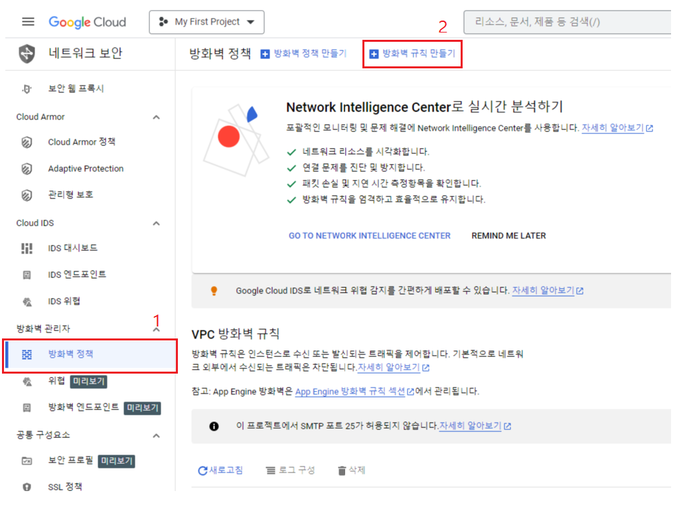Select 방화벽 정책 in the sidebar
The image size is (683, 507).
pos(90,356)
